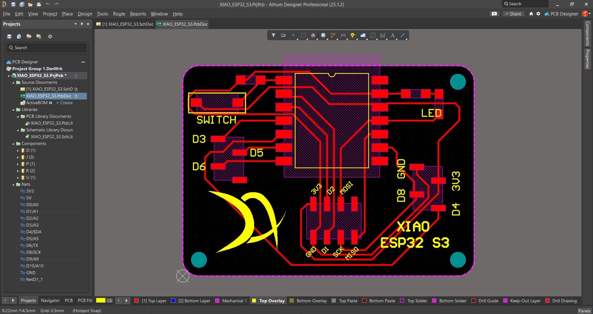The height and width of the screenshot is (314, 593).
Task: Click the Share button
Action: [x=513, y=14]
